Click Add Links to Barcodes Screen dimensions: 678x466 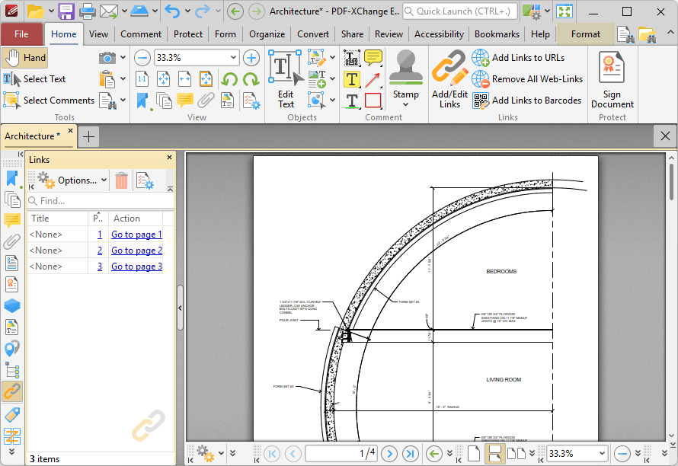click(x=526, y=101)
